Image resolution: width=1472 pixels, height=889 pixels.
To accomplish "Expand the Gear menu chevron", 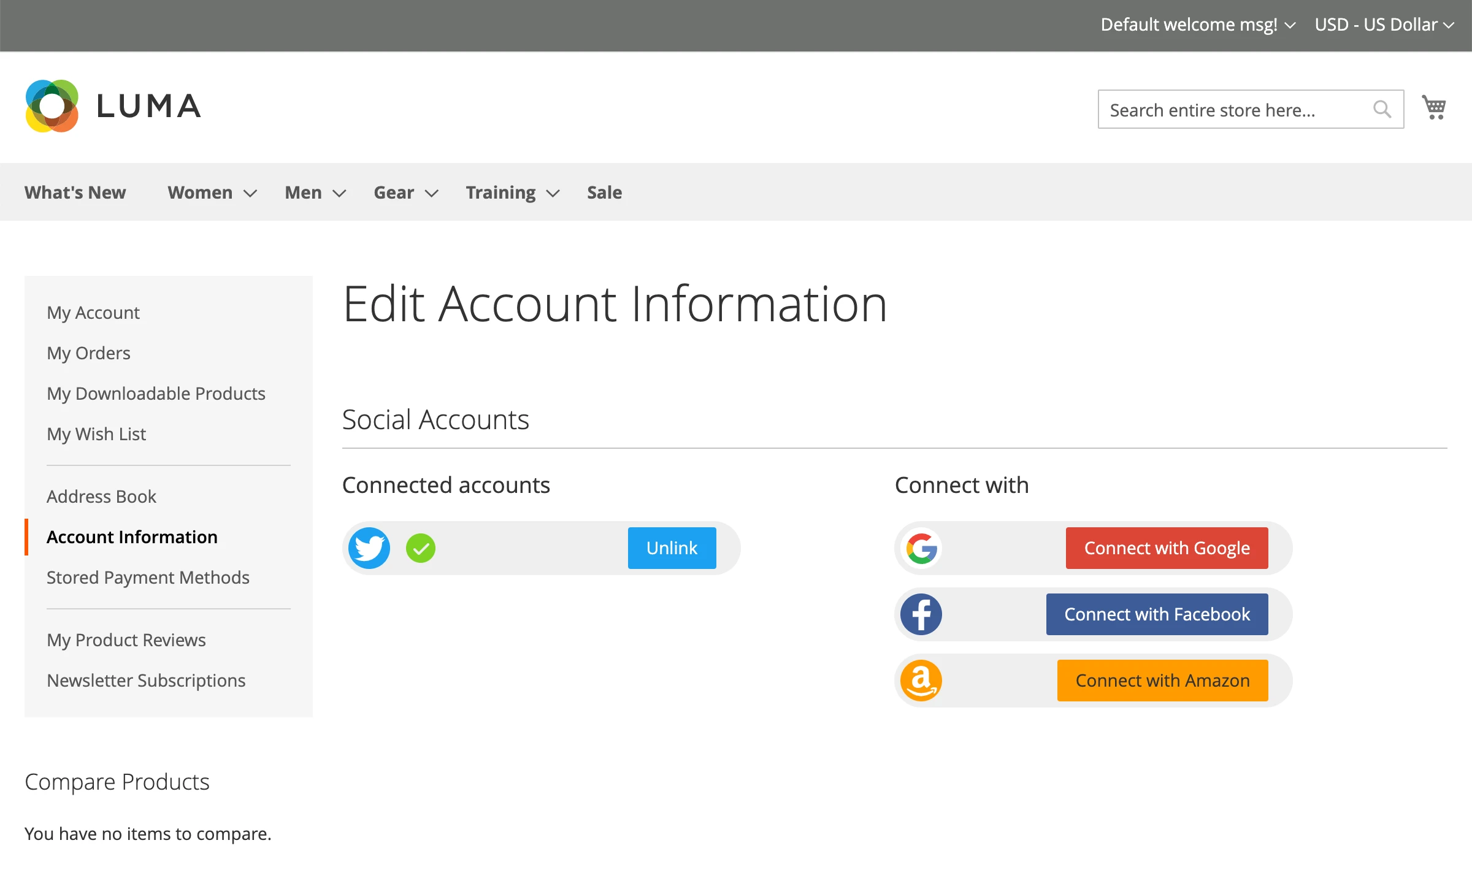I will (x=432, y=193).
